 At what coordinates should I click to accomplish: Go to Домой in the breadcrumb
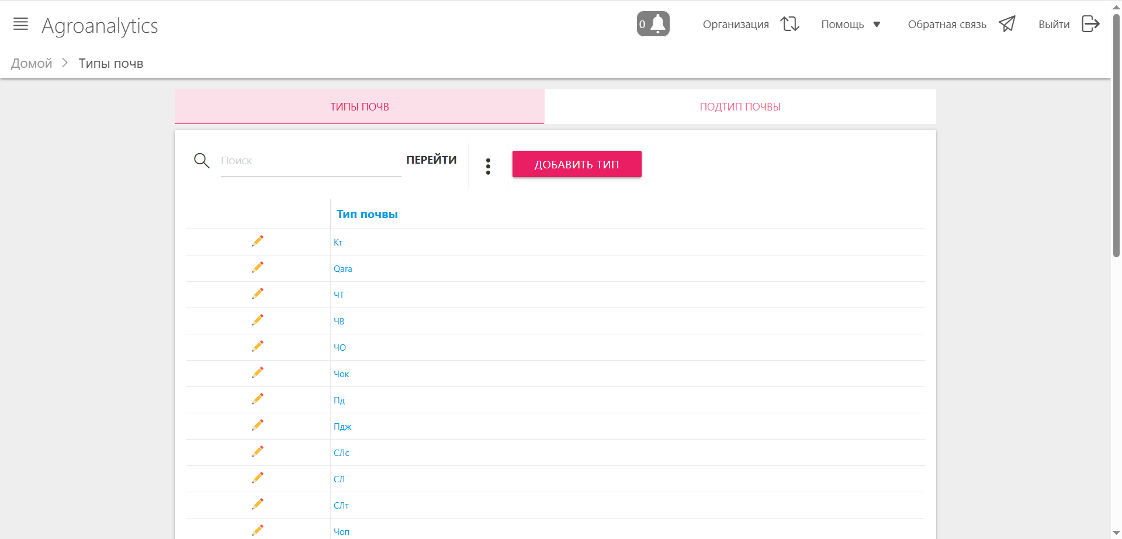[32, 64]
